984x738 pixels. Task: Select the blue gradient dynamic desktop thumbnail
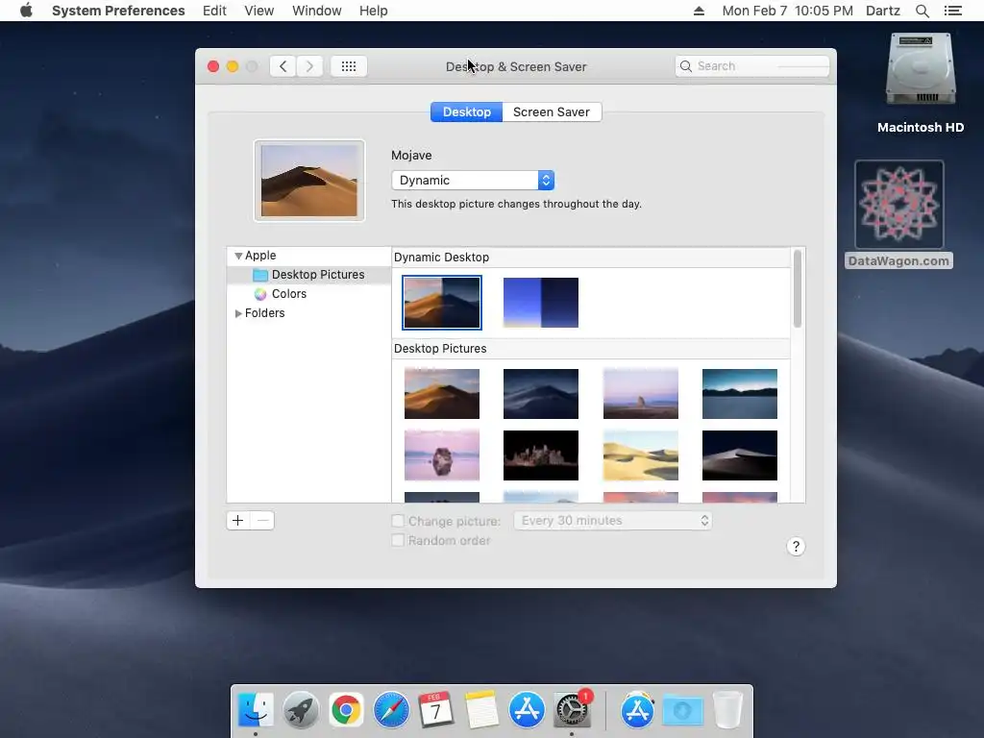tap(541, 303)
